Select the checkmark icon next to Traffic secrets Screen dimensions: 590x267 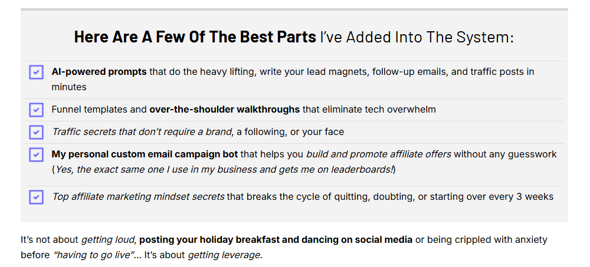coord(36,132)
